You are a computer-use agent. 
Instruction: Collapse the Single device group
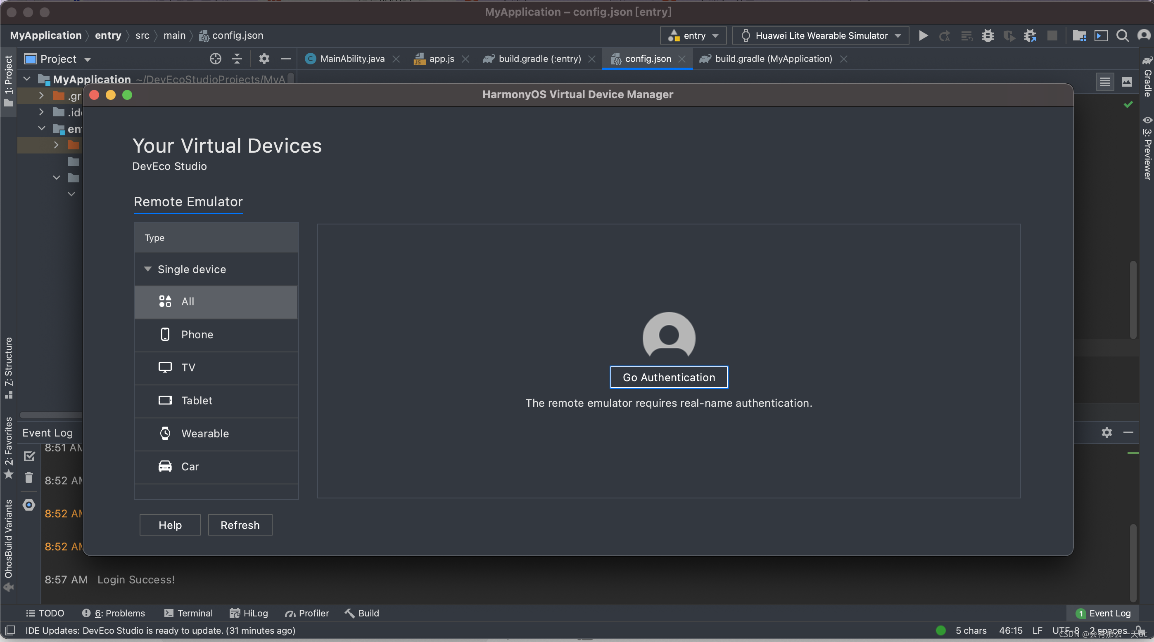click(x=147, y=269)
